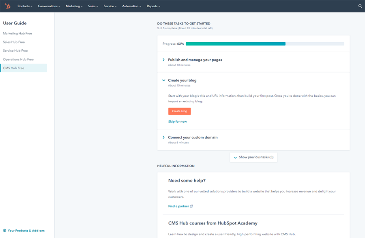
Task: Select Marketing Hub Free in sidebar
Action: (x=17, y=33)
